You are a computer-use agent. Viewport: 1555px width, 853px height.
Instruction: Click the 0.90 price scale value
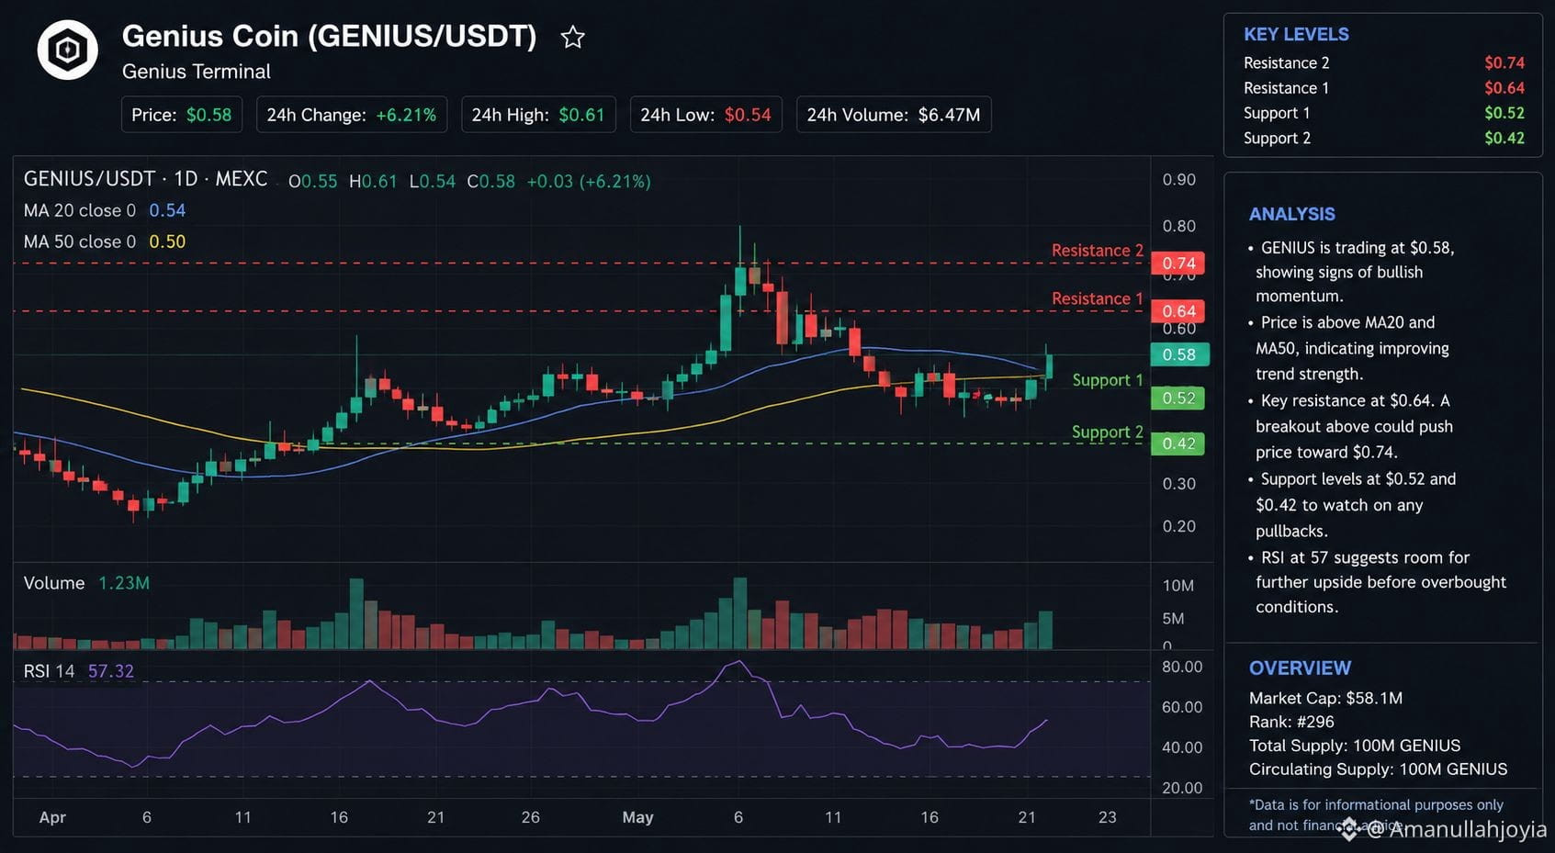1179,180
